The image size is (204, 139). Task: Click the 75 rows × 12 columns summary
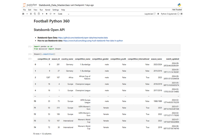point(42,134)
